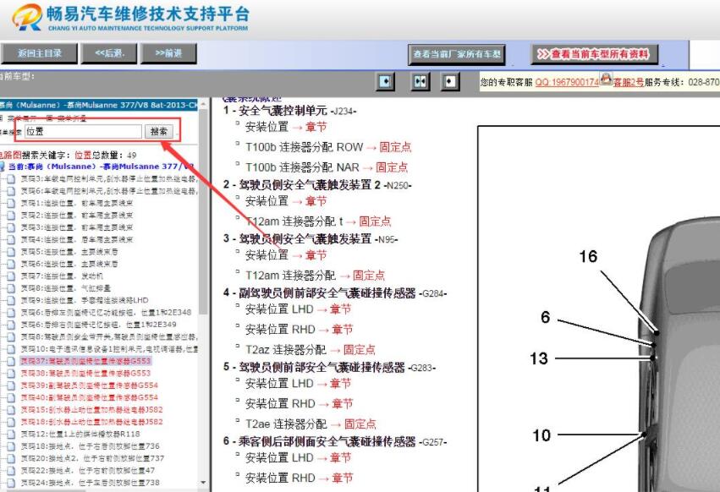Click the single-pane left layout icon
This screenshot has width=720, height=492.
pos(385,82)
